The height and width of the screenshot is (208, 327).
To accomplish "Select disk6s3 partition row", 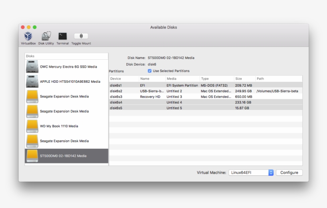I will click(x=206, y=97).
